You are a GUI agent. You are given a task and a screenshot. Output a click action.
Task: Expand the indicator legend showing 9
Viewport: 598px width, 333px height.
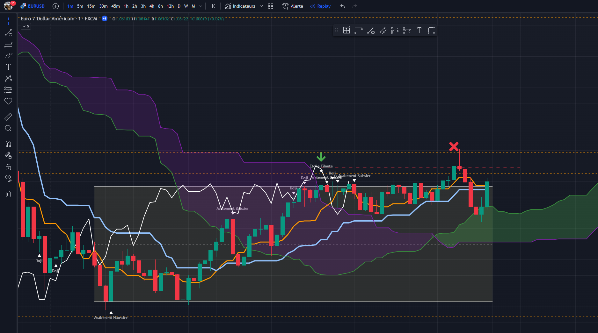tap(26, 26)
